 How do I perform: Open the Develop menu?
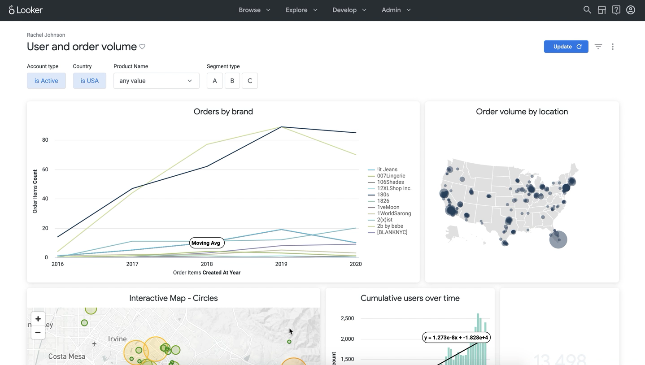click(x=349, y=10)
